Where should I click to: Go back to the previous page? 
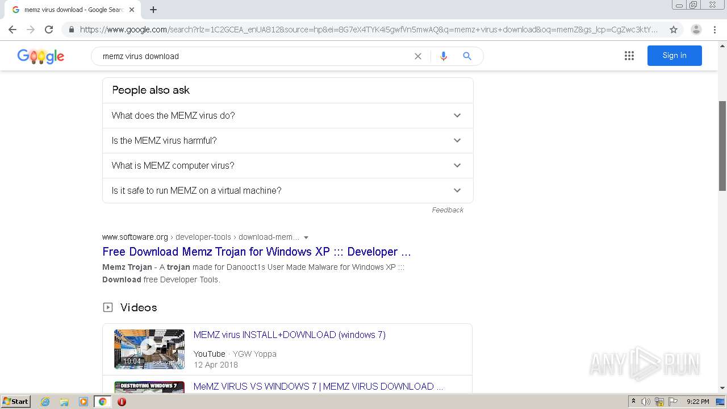click(x=12, y=30)
